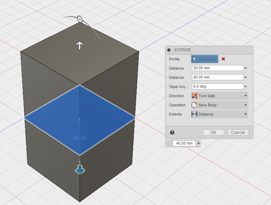The height and width of the screenshot is (205, 271).
Task: Open the Extents Distance dropdown
Action: tap(219, 114)
